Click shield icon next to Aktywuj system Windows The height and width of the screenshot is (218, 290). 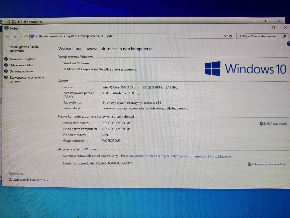[249, 164]
